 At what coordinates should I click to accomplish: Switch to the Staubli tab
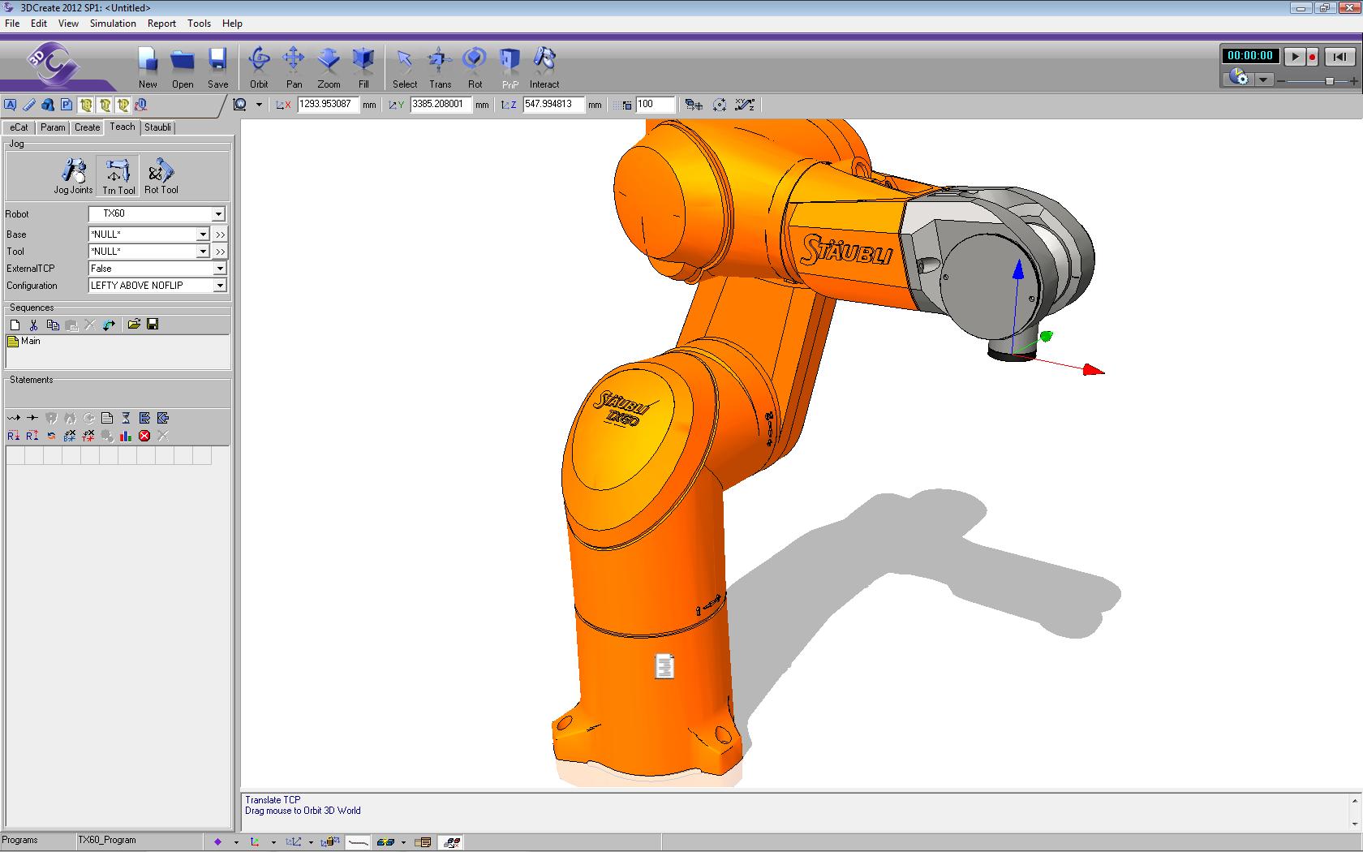tap(157, 127)
